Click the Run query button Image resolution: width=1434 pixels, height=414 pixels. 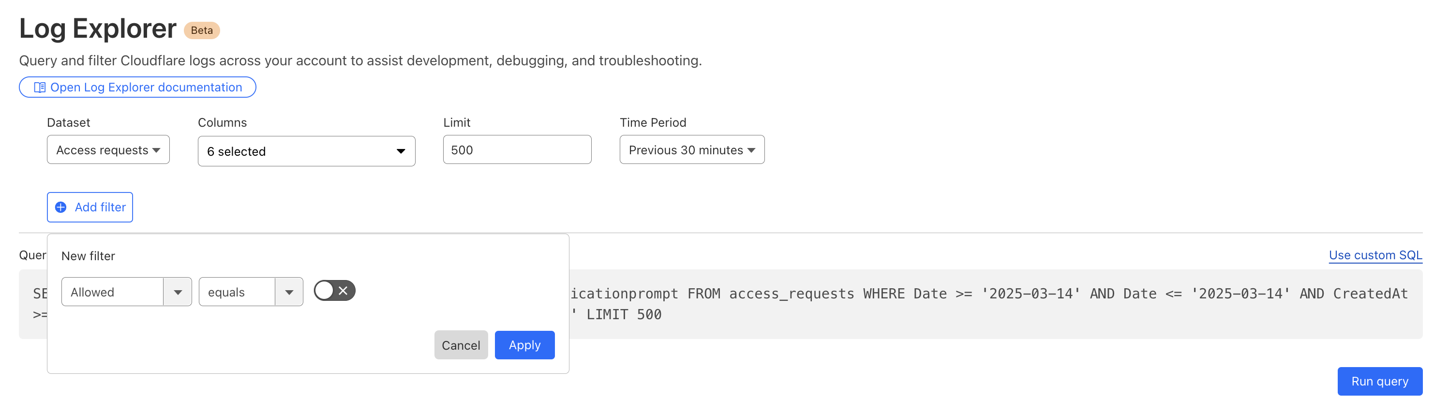pyautogui.click(x=1379, y=381)
